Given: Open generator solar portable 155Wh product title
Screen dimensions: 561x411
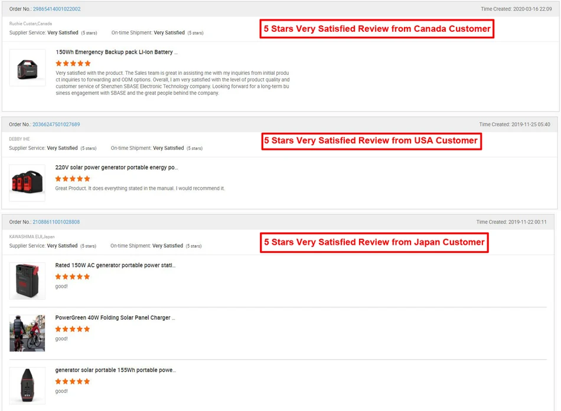Looking at the screenshot, I should (116, 370).
